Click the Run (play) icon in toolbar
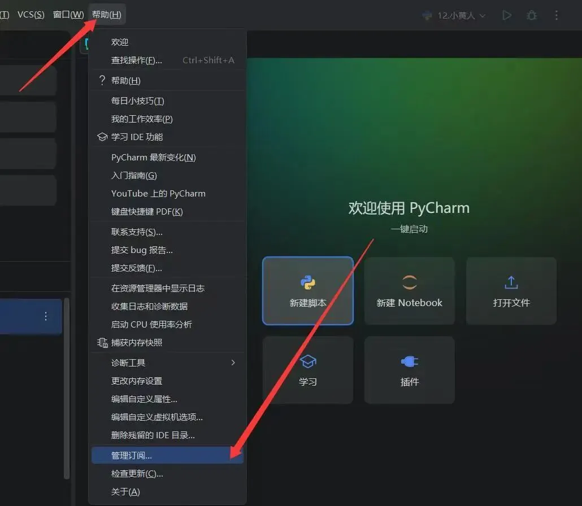Viewport: 582px width, 506px height. point(507,15)
